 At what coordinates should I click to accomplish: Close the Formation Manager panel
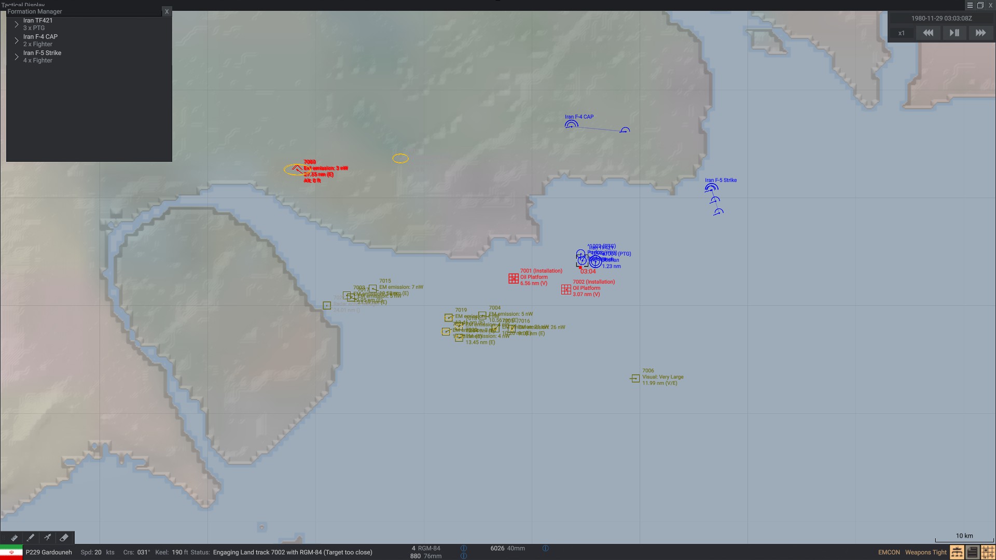click(x=167, y=11)
